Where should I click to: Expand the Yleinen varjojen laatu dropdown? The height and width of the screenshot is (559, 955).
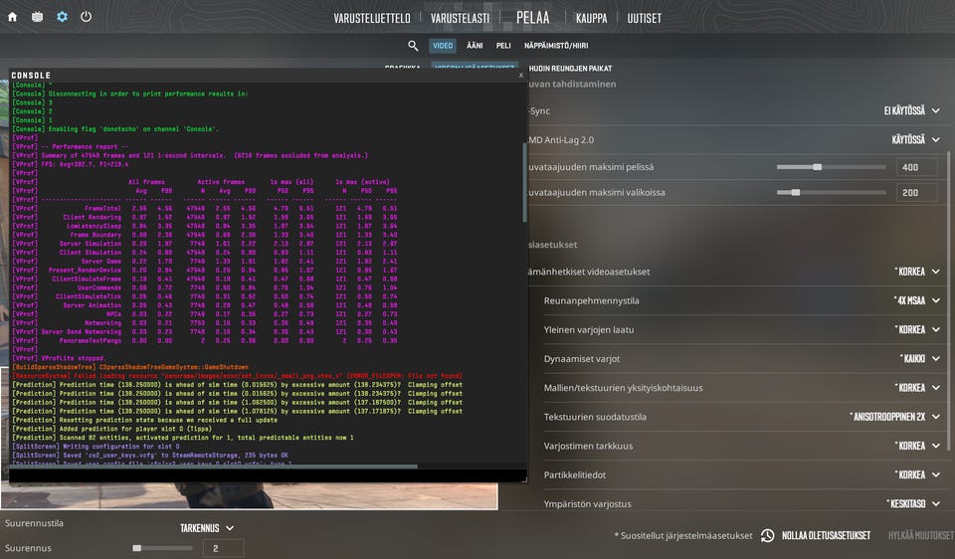tap(917, 329)
